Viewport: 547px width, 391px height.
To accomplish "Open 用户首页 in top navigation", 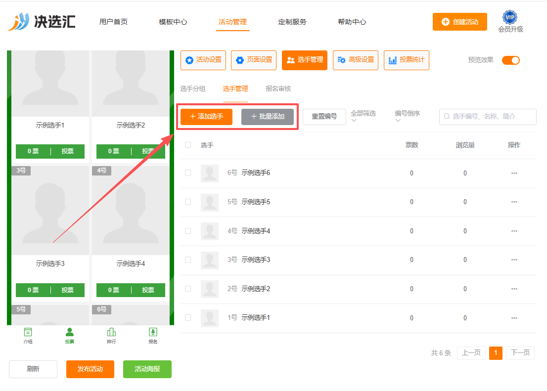I will point(113,22).
